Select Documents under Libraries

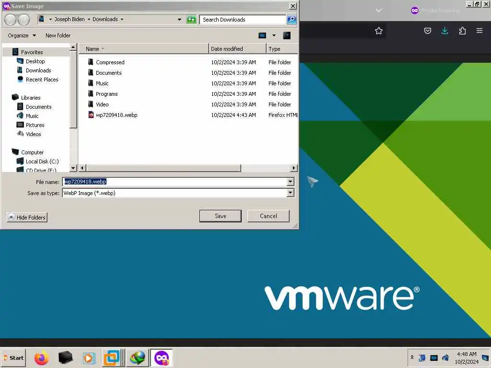(x=38, y=107)
